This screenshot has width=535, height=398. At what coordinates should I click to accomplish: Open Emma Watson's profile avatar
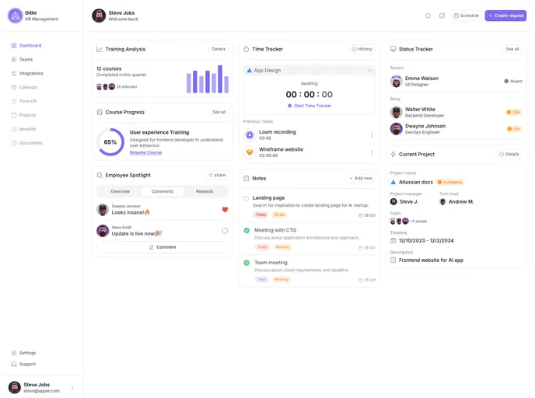coord(396,81)
